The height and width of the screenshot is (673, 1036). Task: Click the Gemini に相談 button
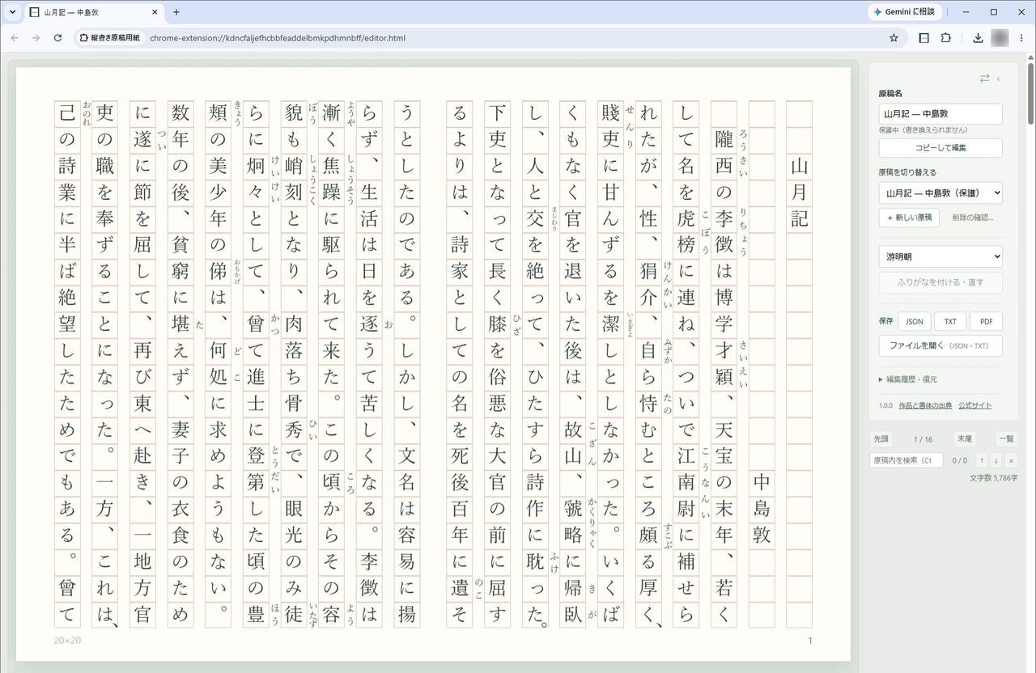[905, 12]
